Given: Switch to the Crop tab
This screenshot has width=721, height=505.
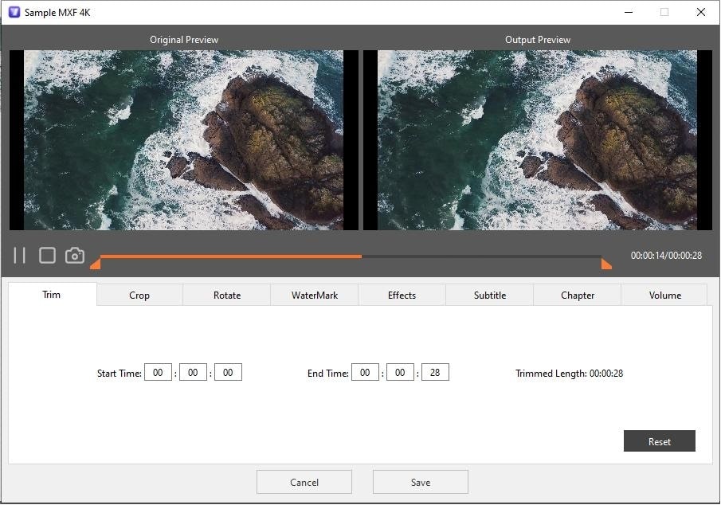Looking at the screenshot, I should (x=139, y=295).
